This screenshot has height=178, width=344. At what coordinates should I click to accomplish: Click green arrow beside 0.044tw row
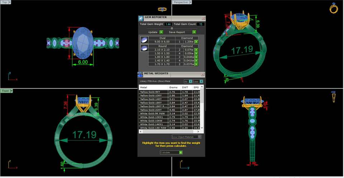point(196,57)
